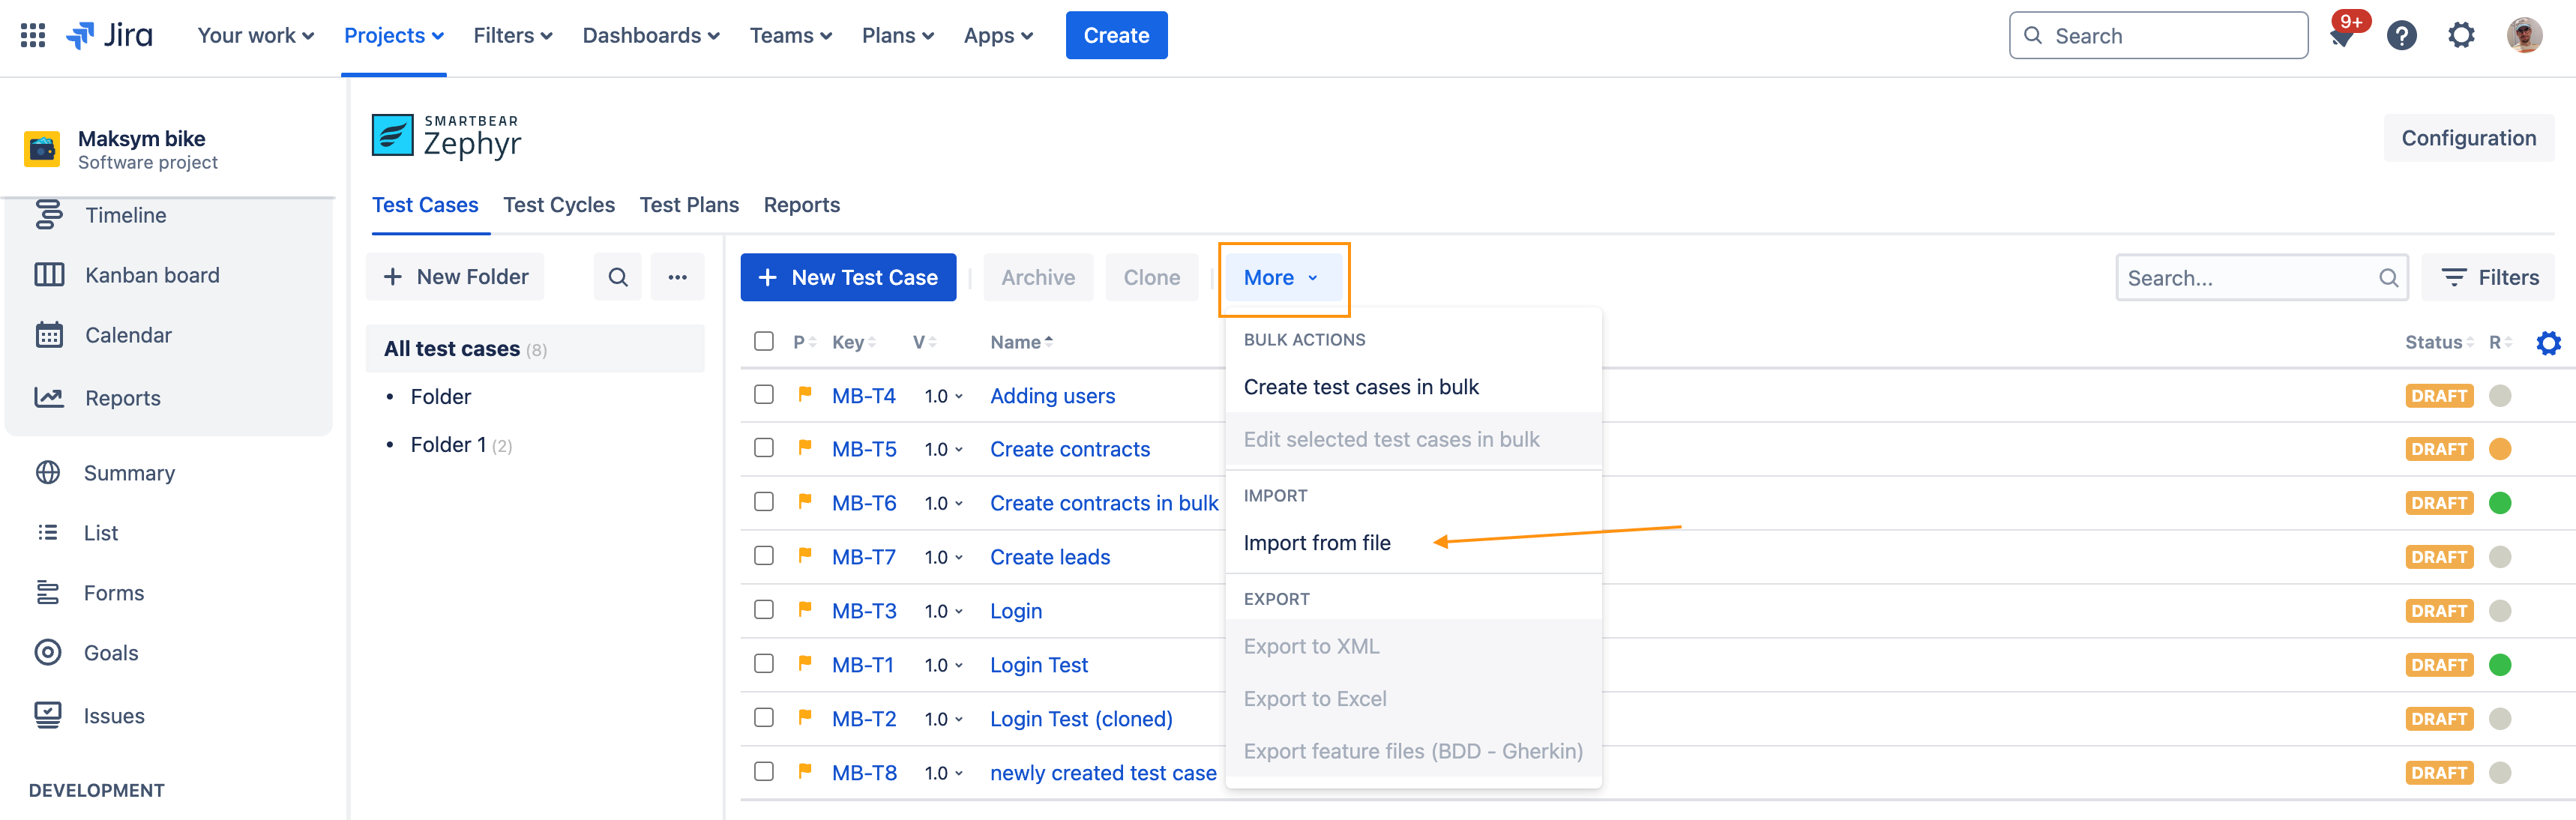2576x820 pixels.
Task: Open table column settings gear icon
Action: 2548,343
